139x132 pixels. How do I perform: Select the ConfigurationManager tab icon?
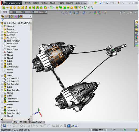coord(11,17)
